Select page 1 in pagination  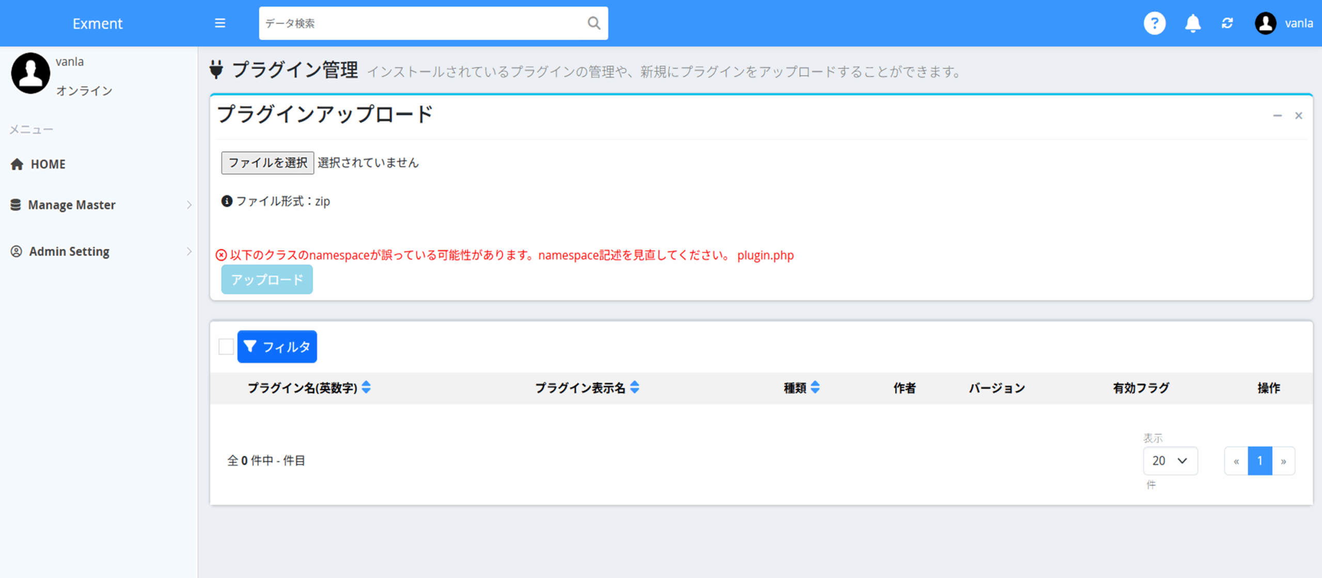[1260, 461]
